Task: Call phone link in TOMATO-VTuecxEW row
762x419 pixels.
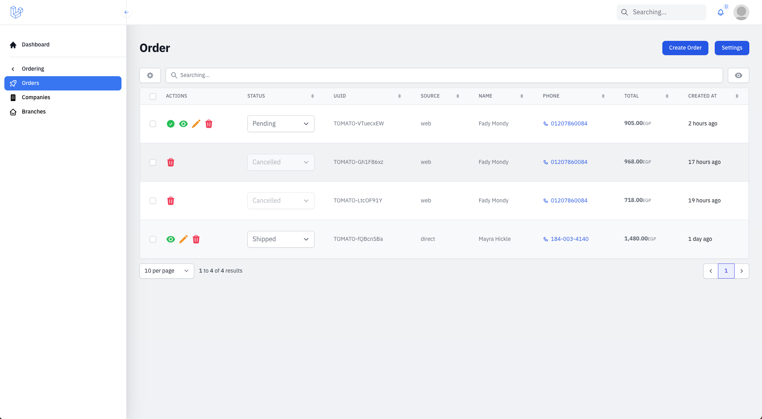Action: (x=565, y=124)
